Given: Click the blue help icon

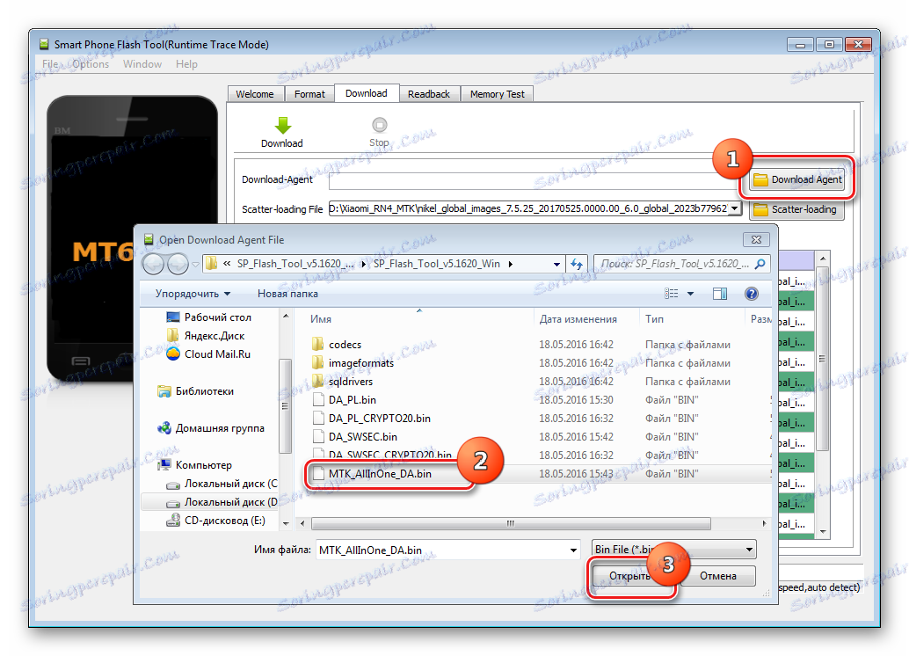Looking at the screenshot, I should [x=752, y=294].
